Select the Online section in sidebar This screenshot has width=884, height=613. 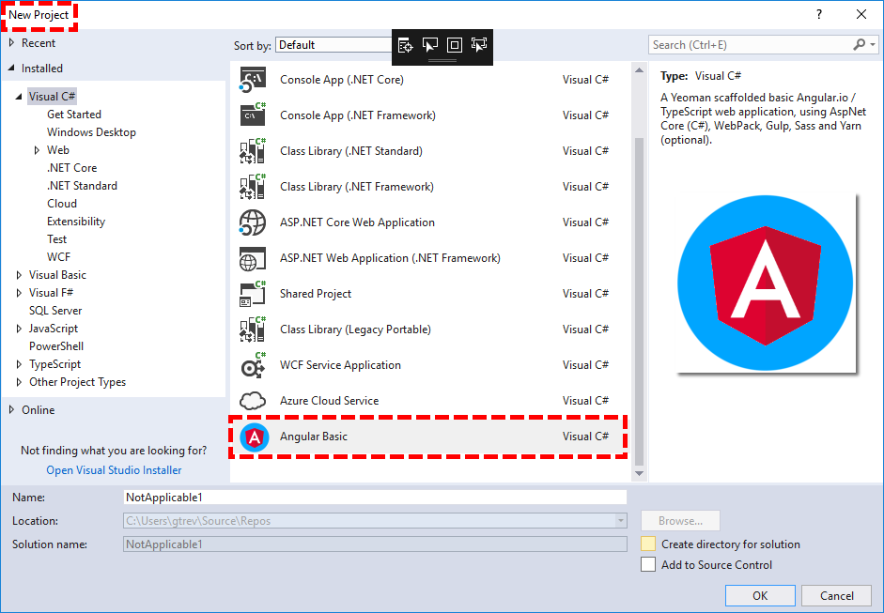point(39,409)
